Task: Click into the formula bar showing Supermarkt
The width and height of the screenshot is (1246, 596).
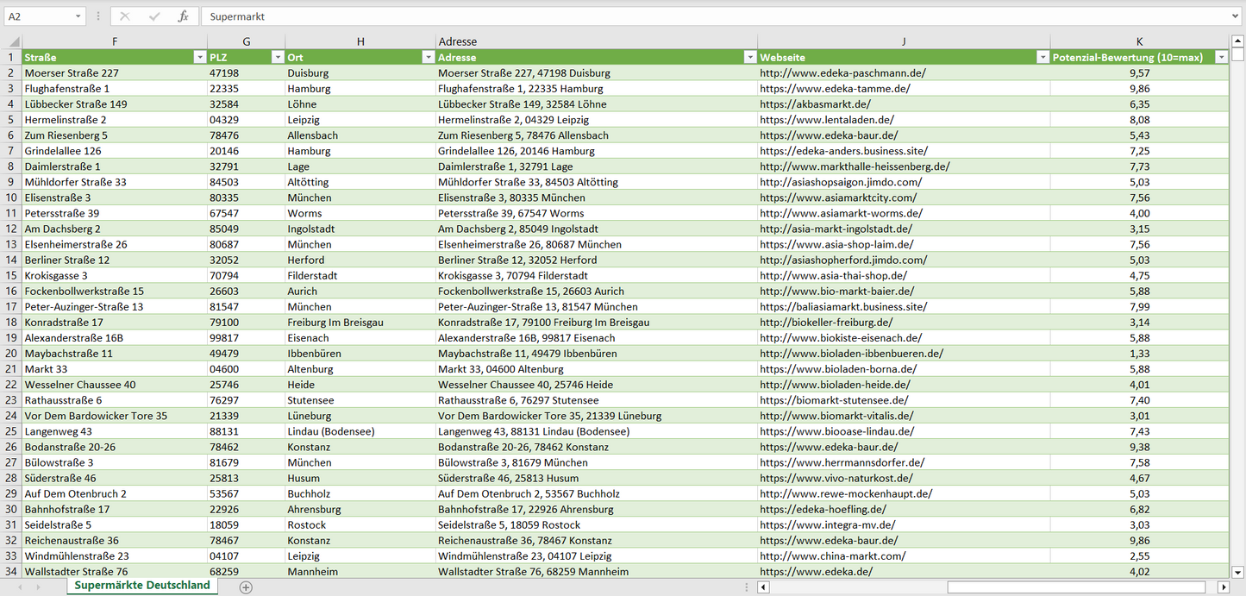Action: [x=690, y=16]
